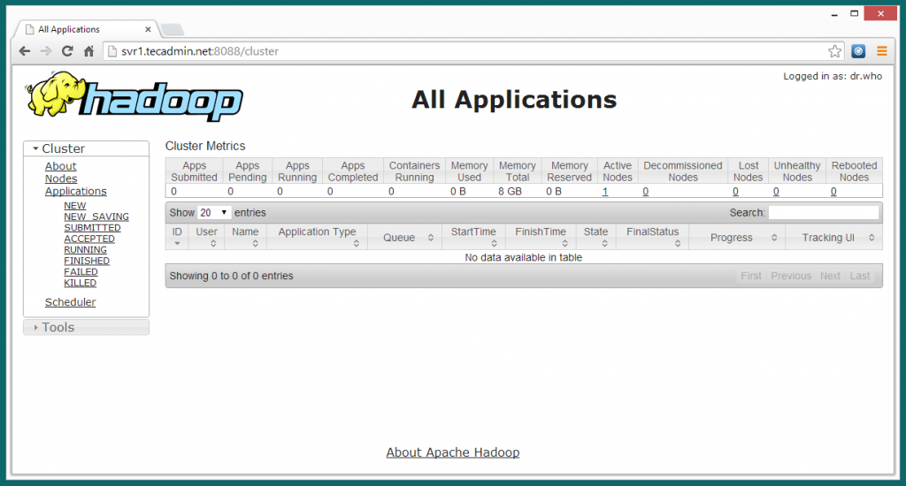This screenshot has height=486, width=906.
Task: Bookmark the page with the star icon
Action: (x=834, y=51)
